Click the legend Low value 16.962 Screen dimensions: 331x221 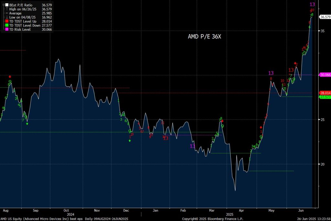47,17
